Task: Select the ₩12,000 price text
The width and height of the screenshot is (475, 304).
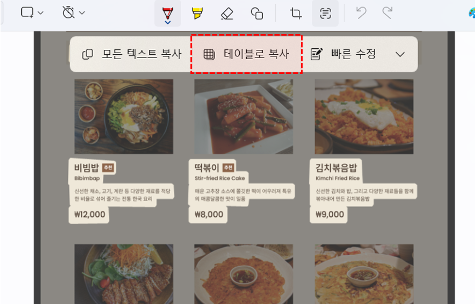Action: pyautogui.click(x=90, y=215)
